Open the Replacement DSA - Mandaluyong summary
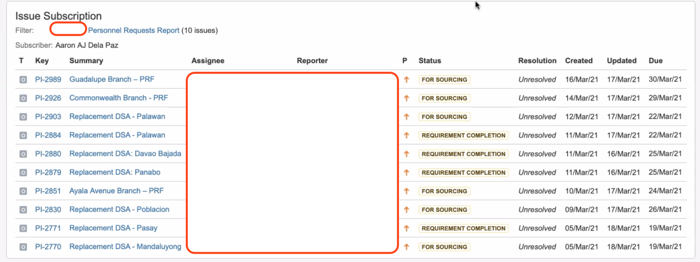The width and height of the screenshot is (700, 262). pos(125,247)
